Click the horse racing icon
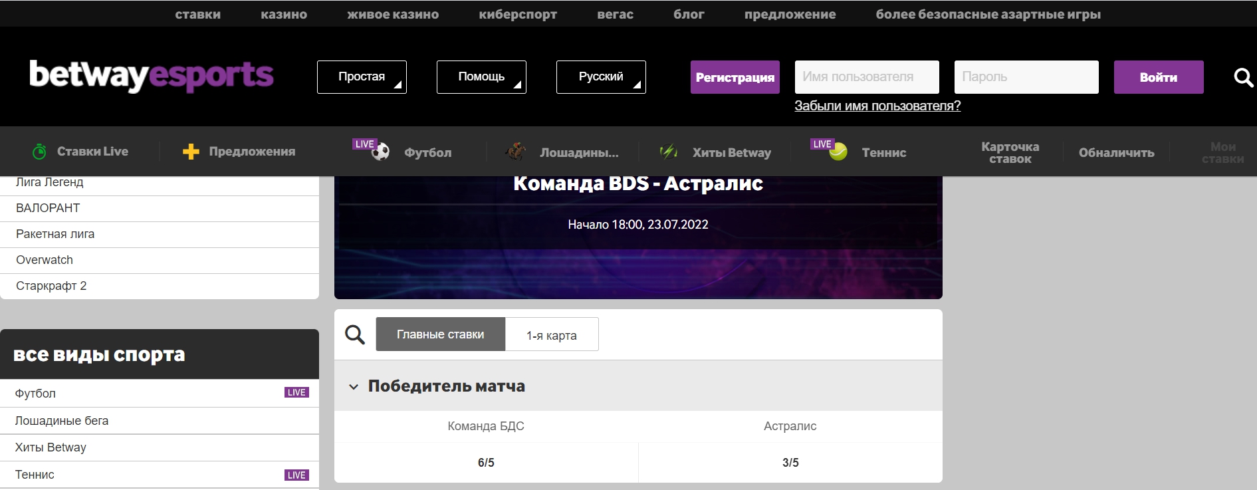The image size is (1257, 490). (x=515, y=152)
